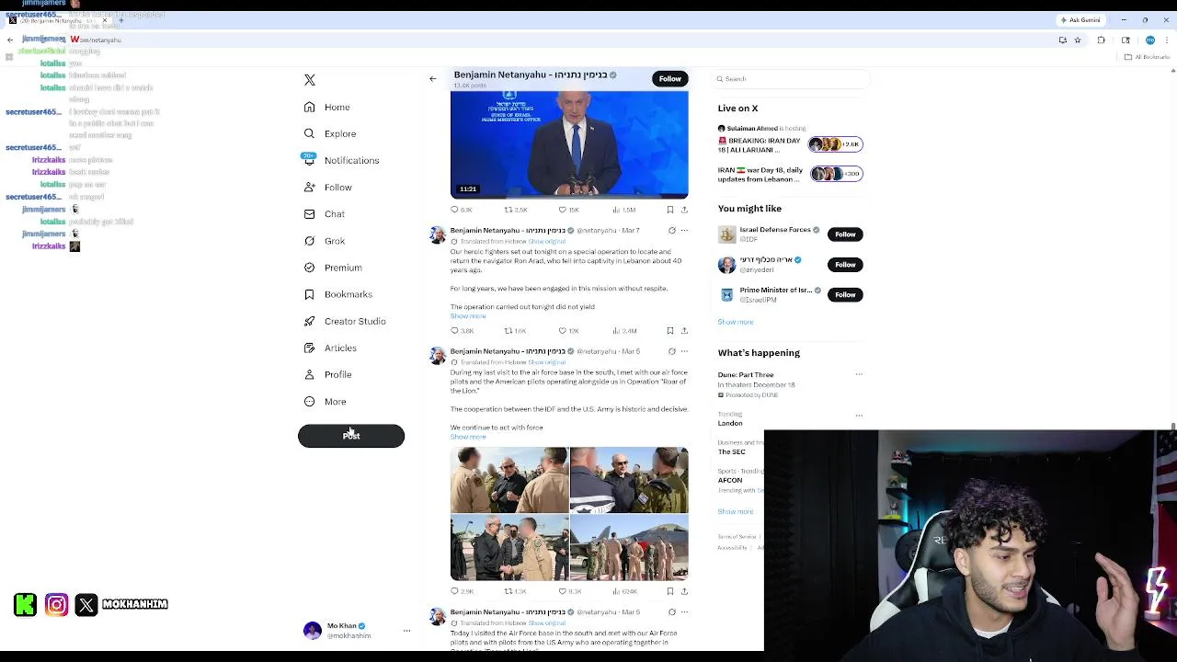Reply to the Mar 7 post with 3.8K replies
This screenshot has height=662, width=1177.
click(x=461, y=331)
